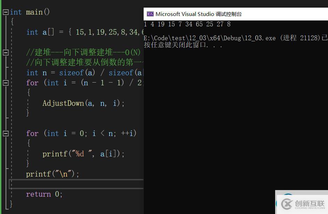Image resolution: width=328 pixels, height=214 pixels.
Task: Collapse the main() function block
Action: coord(6,12)
